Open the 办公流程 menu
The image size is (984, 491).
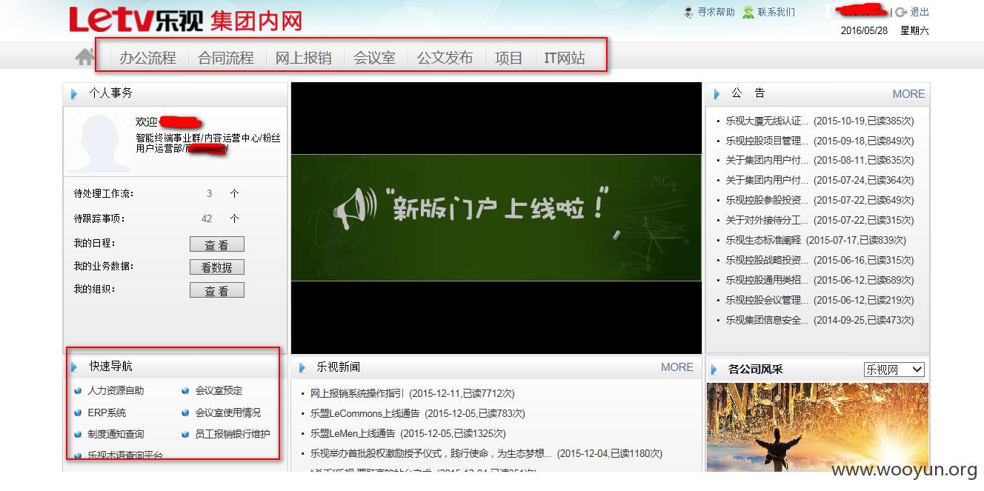click(x=148, y=58)
